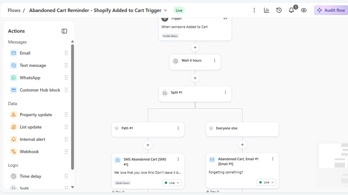The width and height of the screenshot is (348, 195).
Task: Open Abandoned Cart Email #1 three-dot menu
Action: [273, 159]
